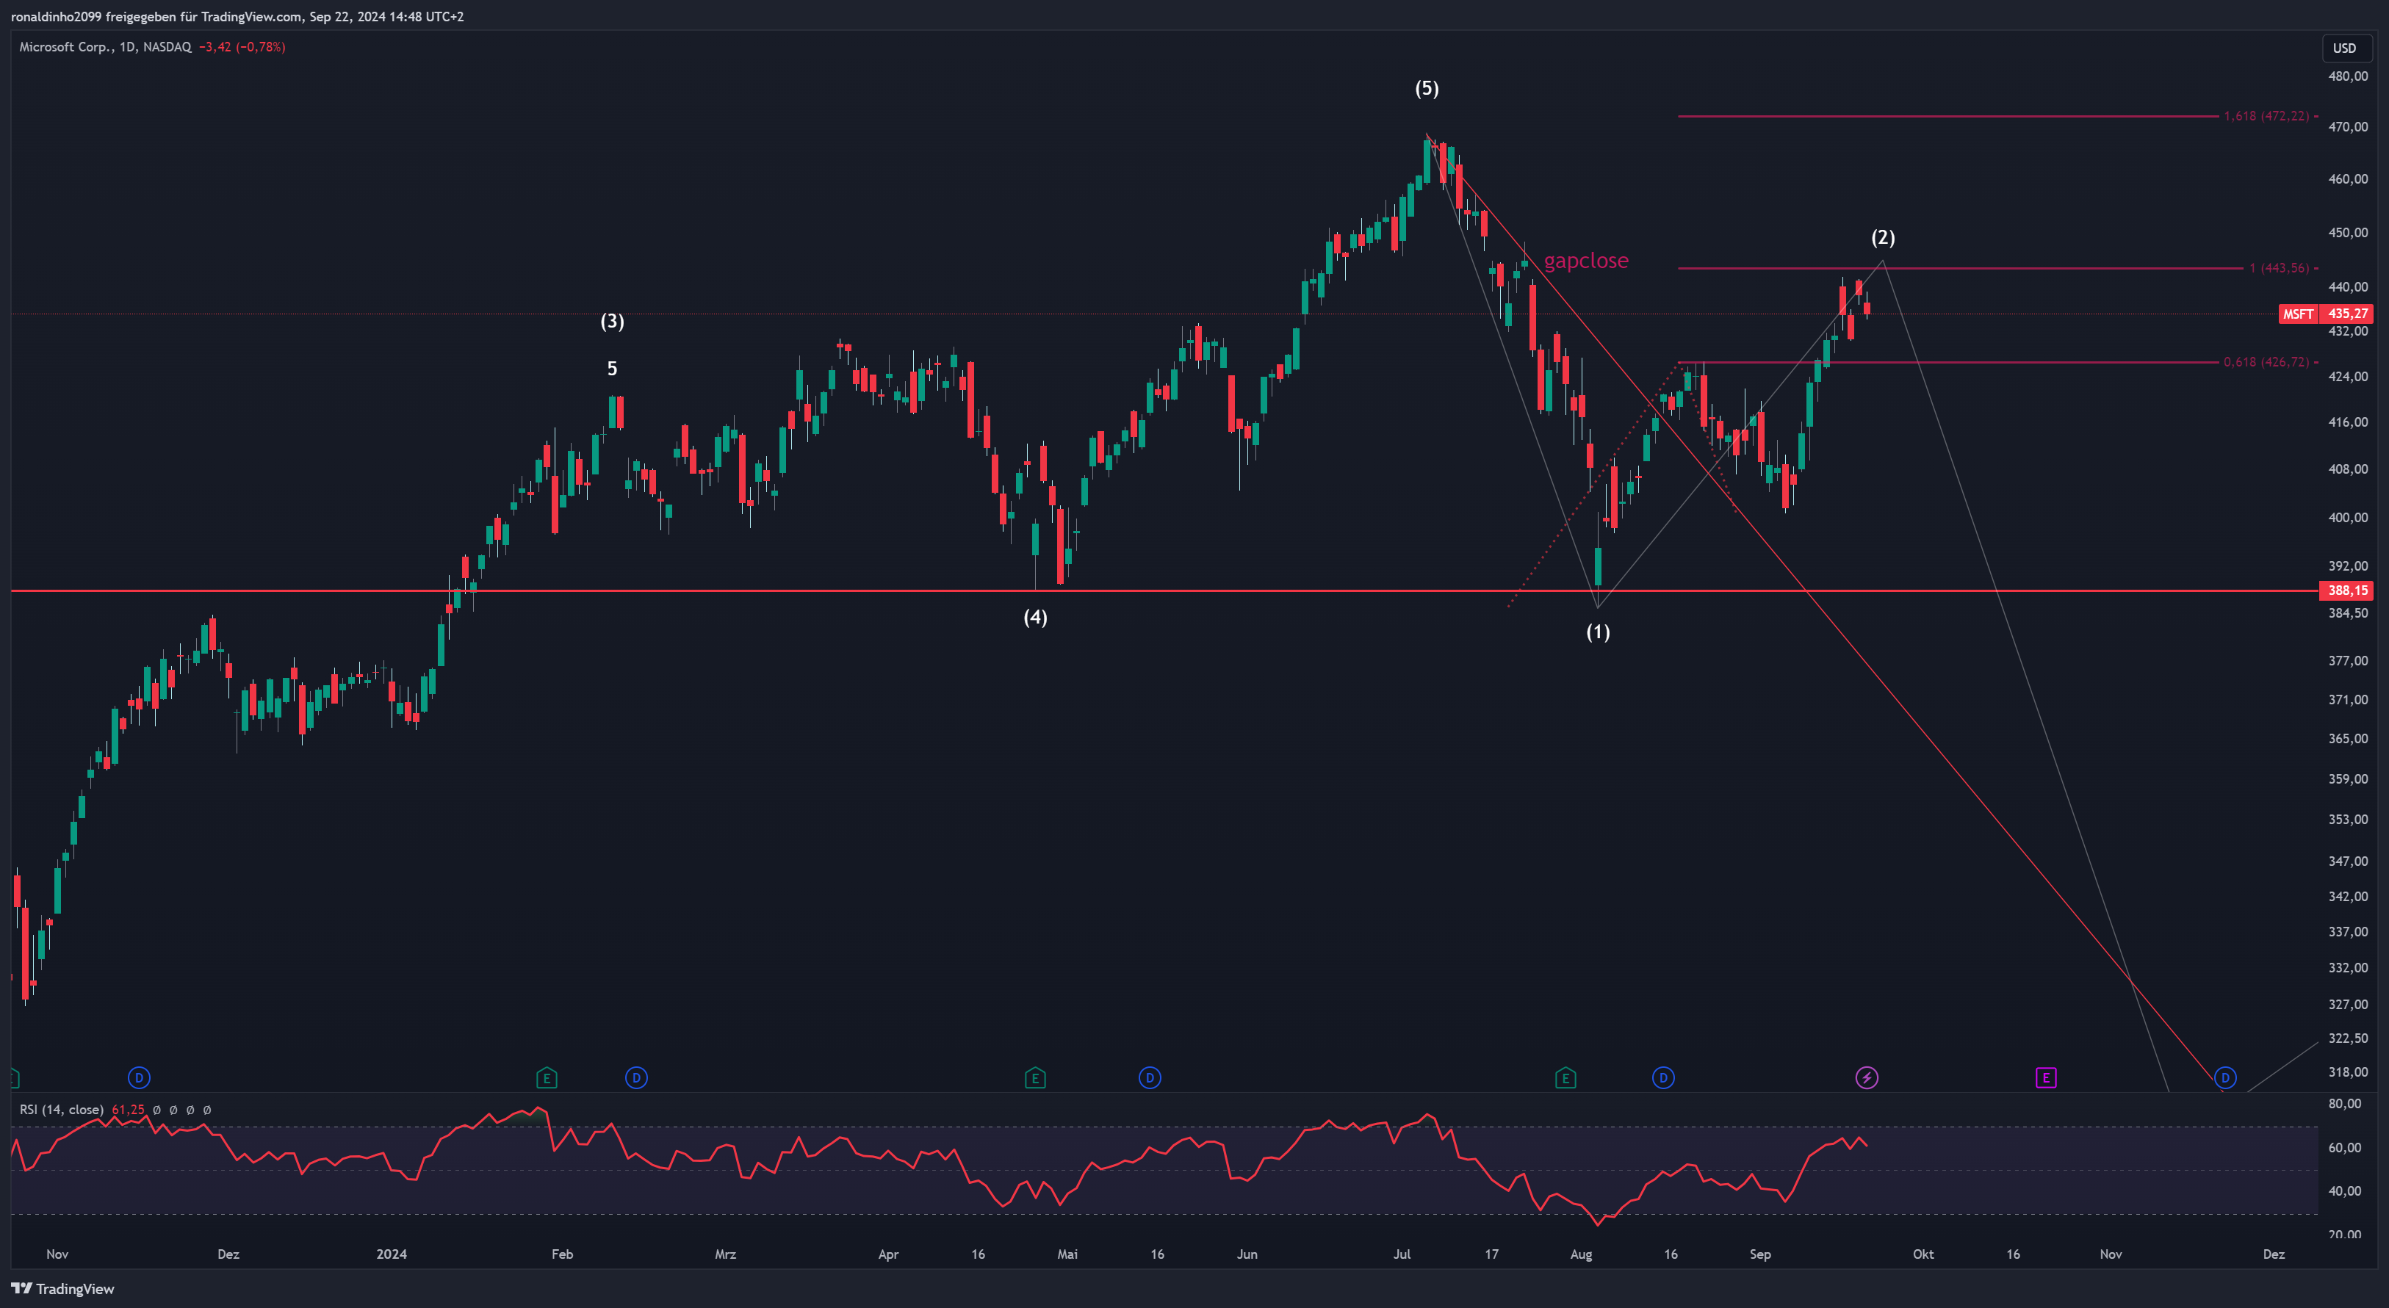Click the dividend marker in mid-February
The width and height of the screenshot is (2389, 1308).
click(x=636, y=1077)
